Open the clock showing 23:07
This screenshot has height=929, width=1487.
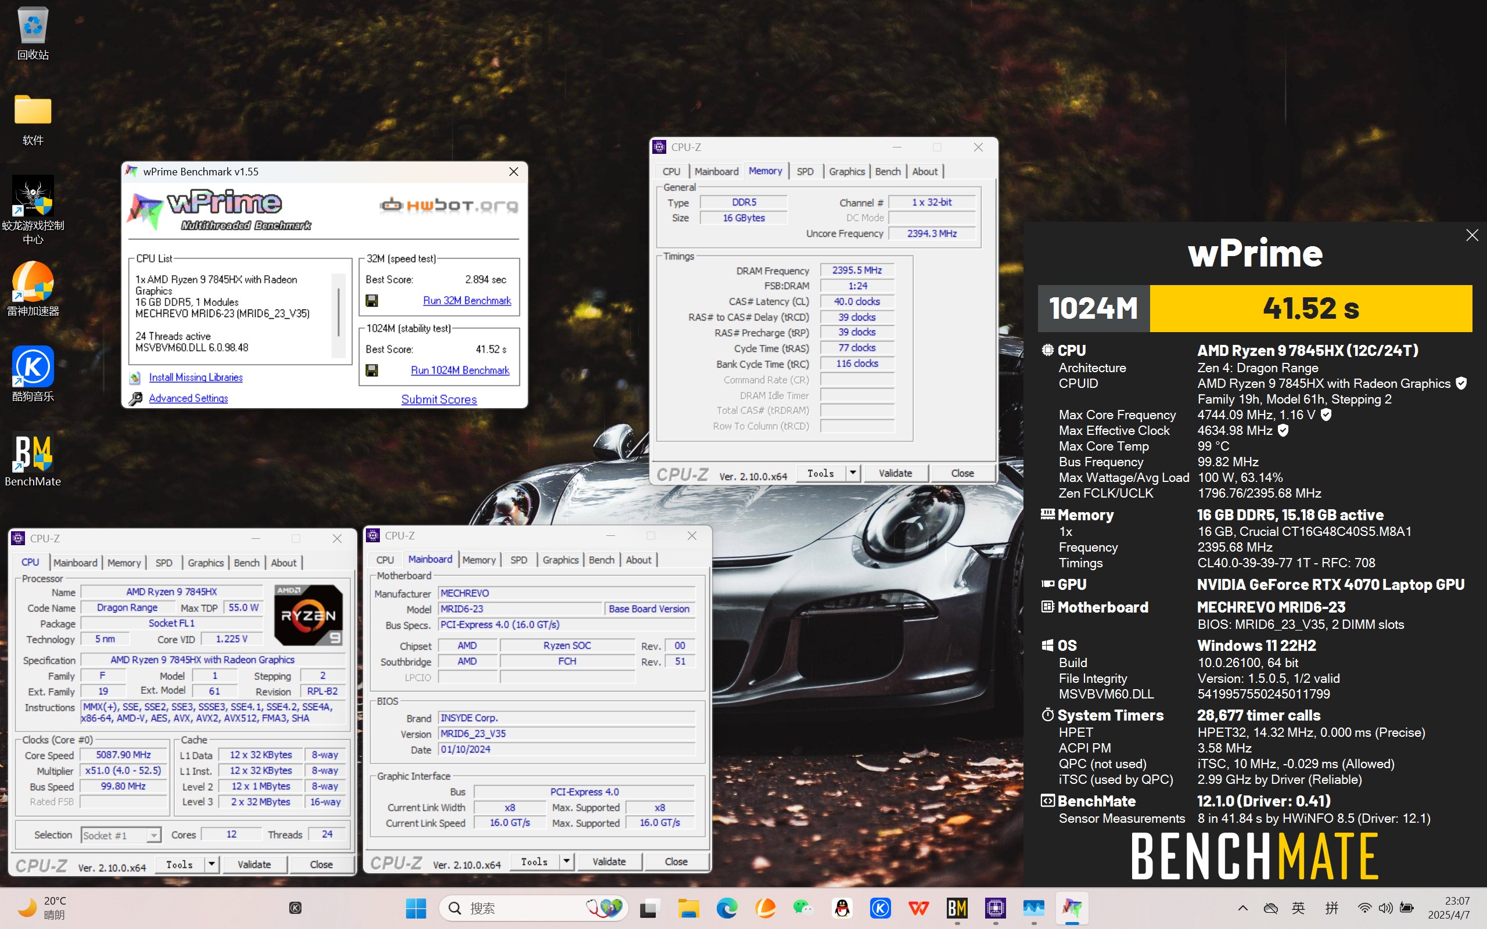(1449, 908)
